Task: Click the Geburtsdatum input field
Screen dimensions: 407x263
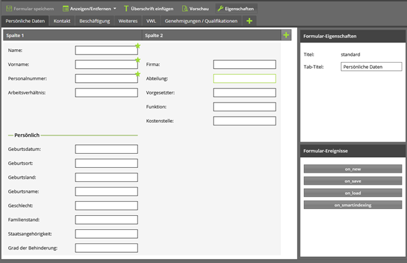Action: [x=106, y=149]
